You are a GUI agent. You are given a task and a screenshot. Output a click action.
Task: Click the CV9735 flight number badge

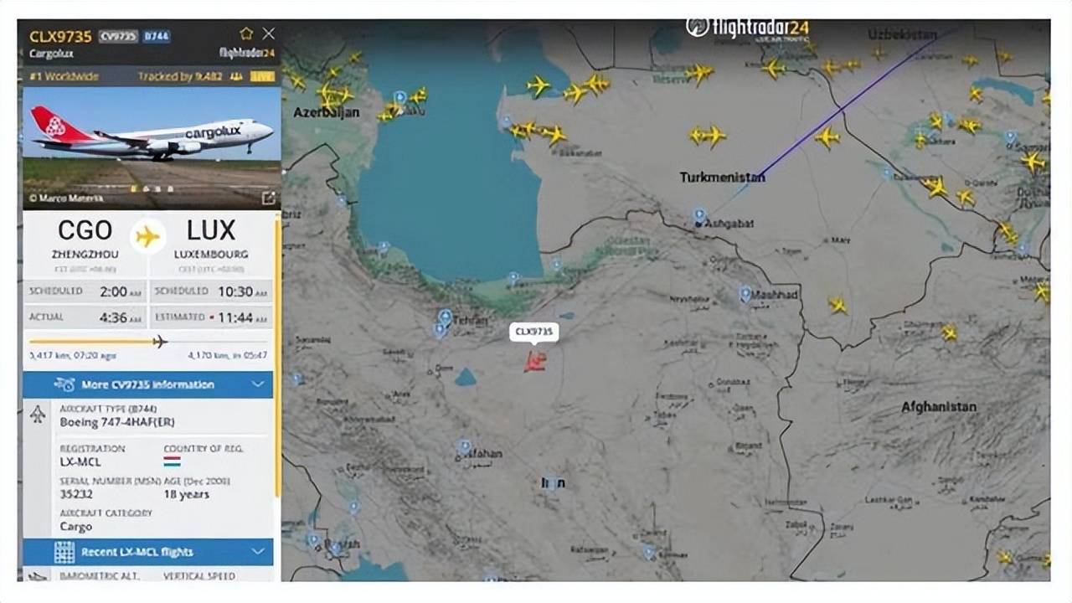[118, 36]
